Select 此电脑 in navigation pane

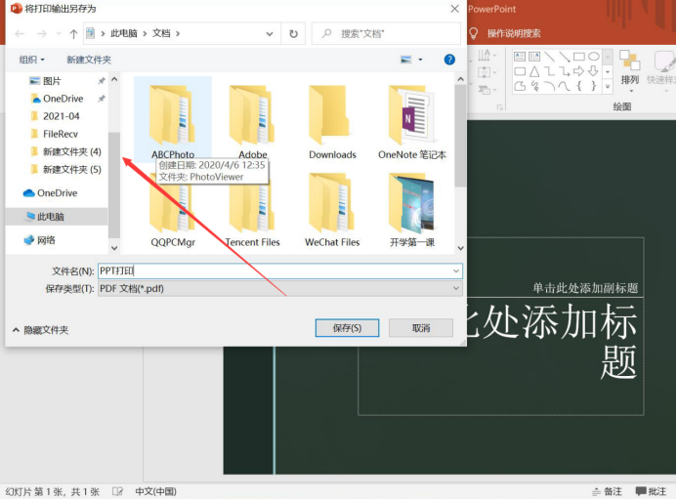(51, 217)
